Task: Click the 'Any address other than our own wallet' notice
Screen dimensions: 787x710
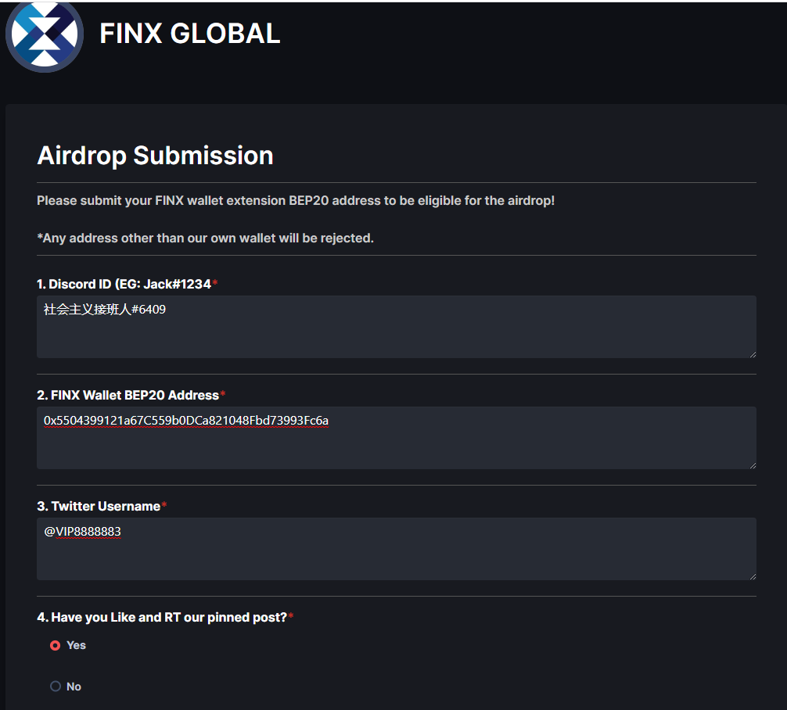Action: (x=205, y=238)
